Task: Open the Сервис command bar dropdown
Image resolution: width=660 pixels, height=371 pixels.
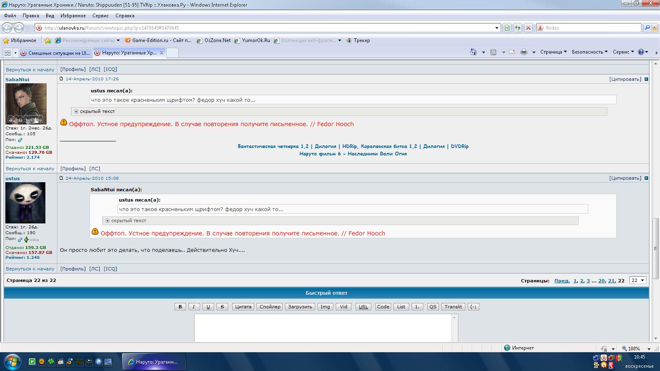Action: (623, 52)
